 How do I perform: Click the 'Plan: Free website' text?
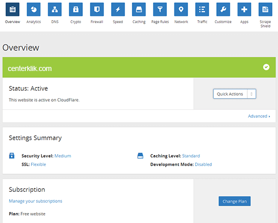point(27,214)
